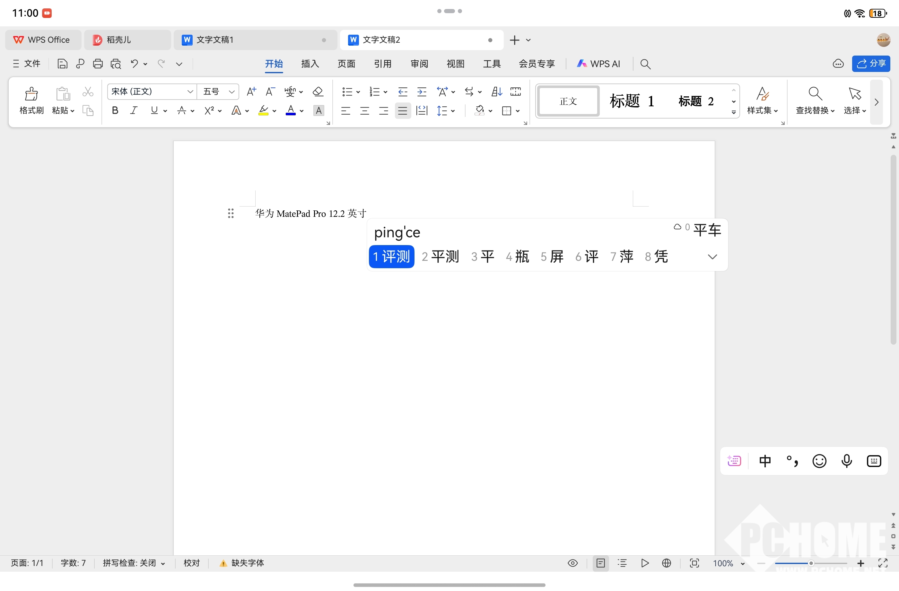Click the Format Painter (格式刷) icon
This screenshot has width=899, height=591.
coord(31,94)
